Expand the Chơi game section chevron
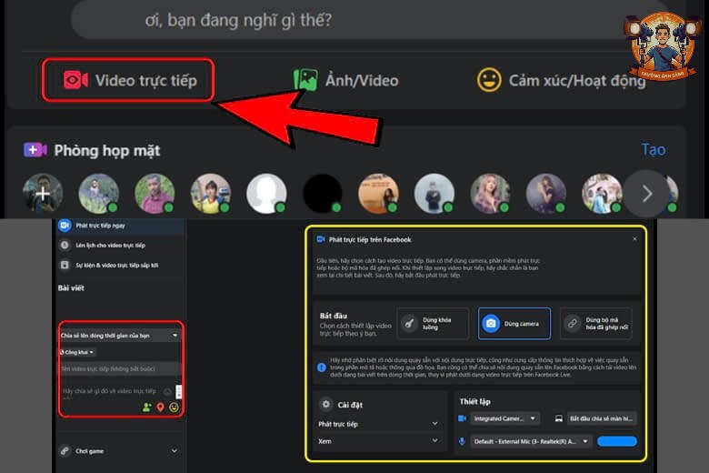 pos(175,451)
